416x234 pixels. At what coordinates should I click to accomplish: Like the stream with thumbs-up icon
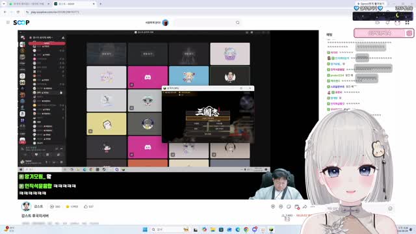coord(86,207)
